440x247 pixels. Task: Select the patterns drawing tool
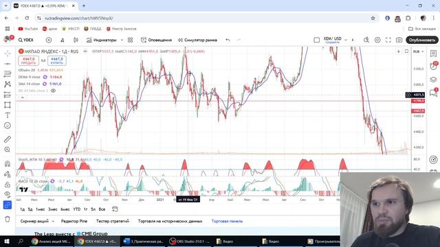[8, 84]
